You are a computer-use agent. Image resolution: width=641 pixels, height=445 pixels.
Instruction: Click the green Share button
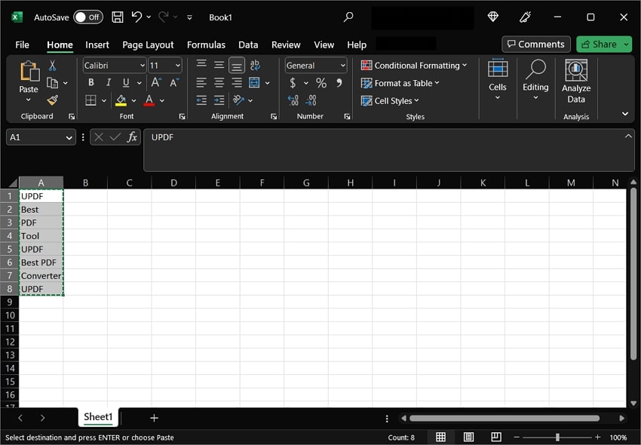point(600,44)
